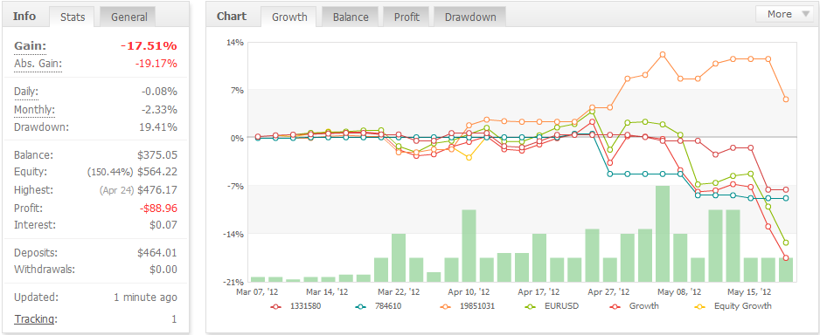This screenshot has width=820, height=335.
Task: Click the Monthly label link
Action: [x=34, y=110]
